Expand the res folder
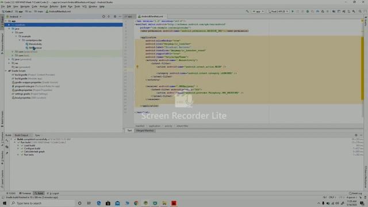 tap(9, 63)
